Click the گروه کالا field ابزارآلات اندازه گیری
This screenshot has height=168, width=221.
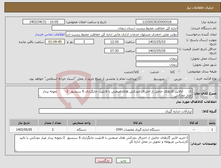coord(116,111)
